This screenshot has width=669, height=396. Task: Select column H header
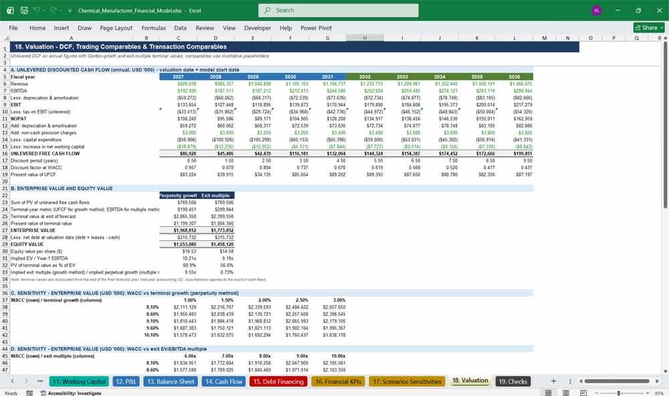click(x=365, y=38)
